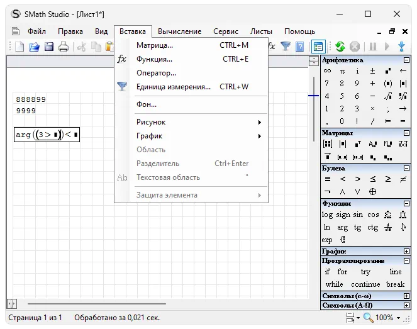Insert boolean XOR circled-plus operator
Viewport: 417px width, 329px height.
click(x=372, y=191)
